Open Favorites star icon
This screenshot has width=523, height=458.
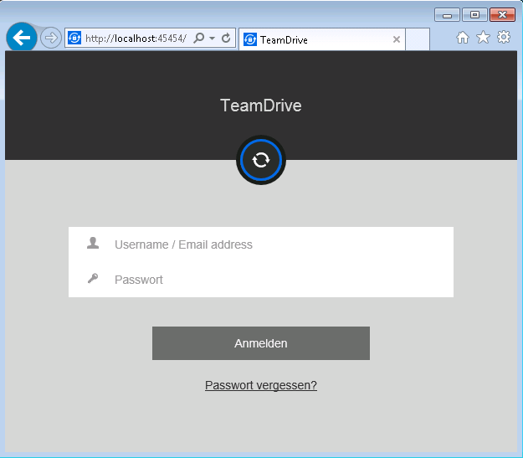(483, 37)
